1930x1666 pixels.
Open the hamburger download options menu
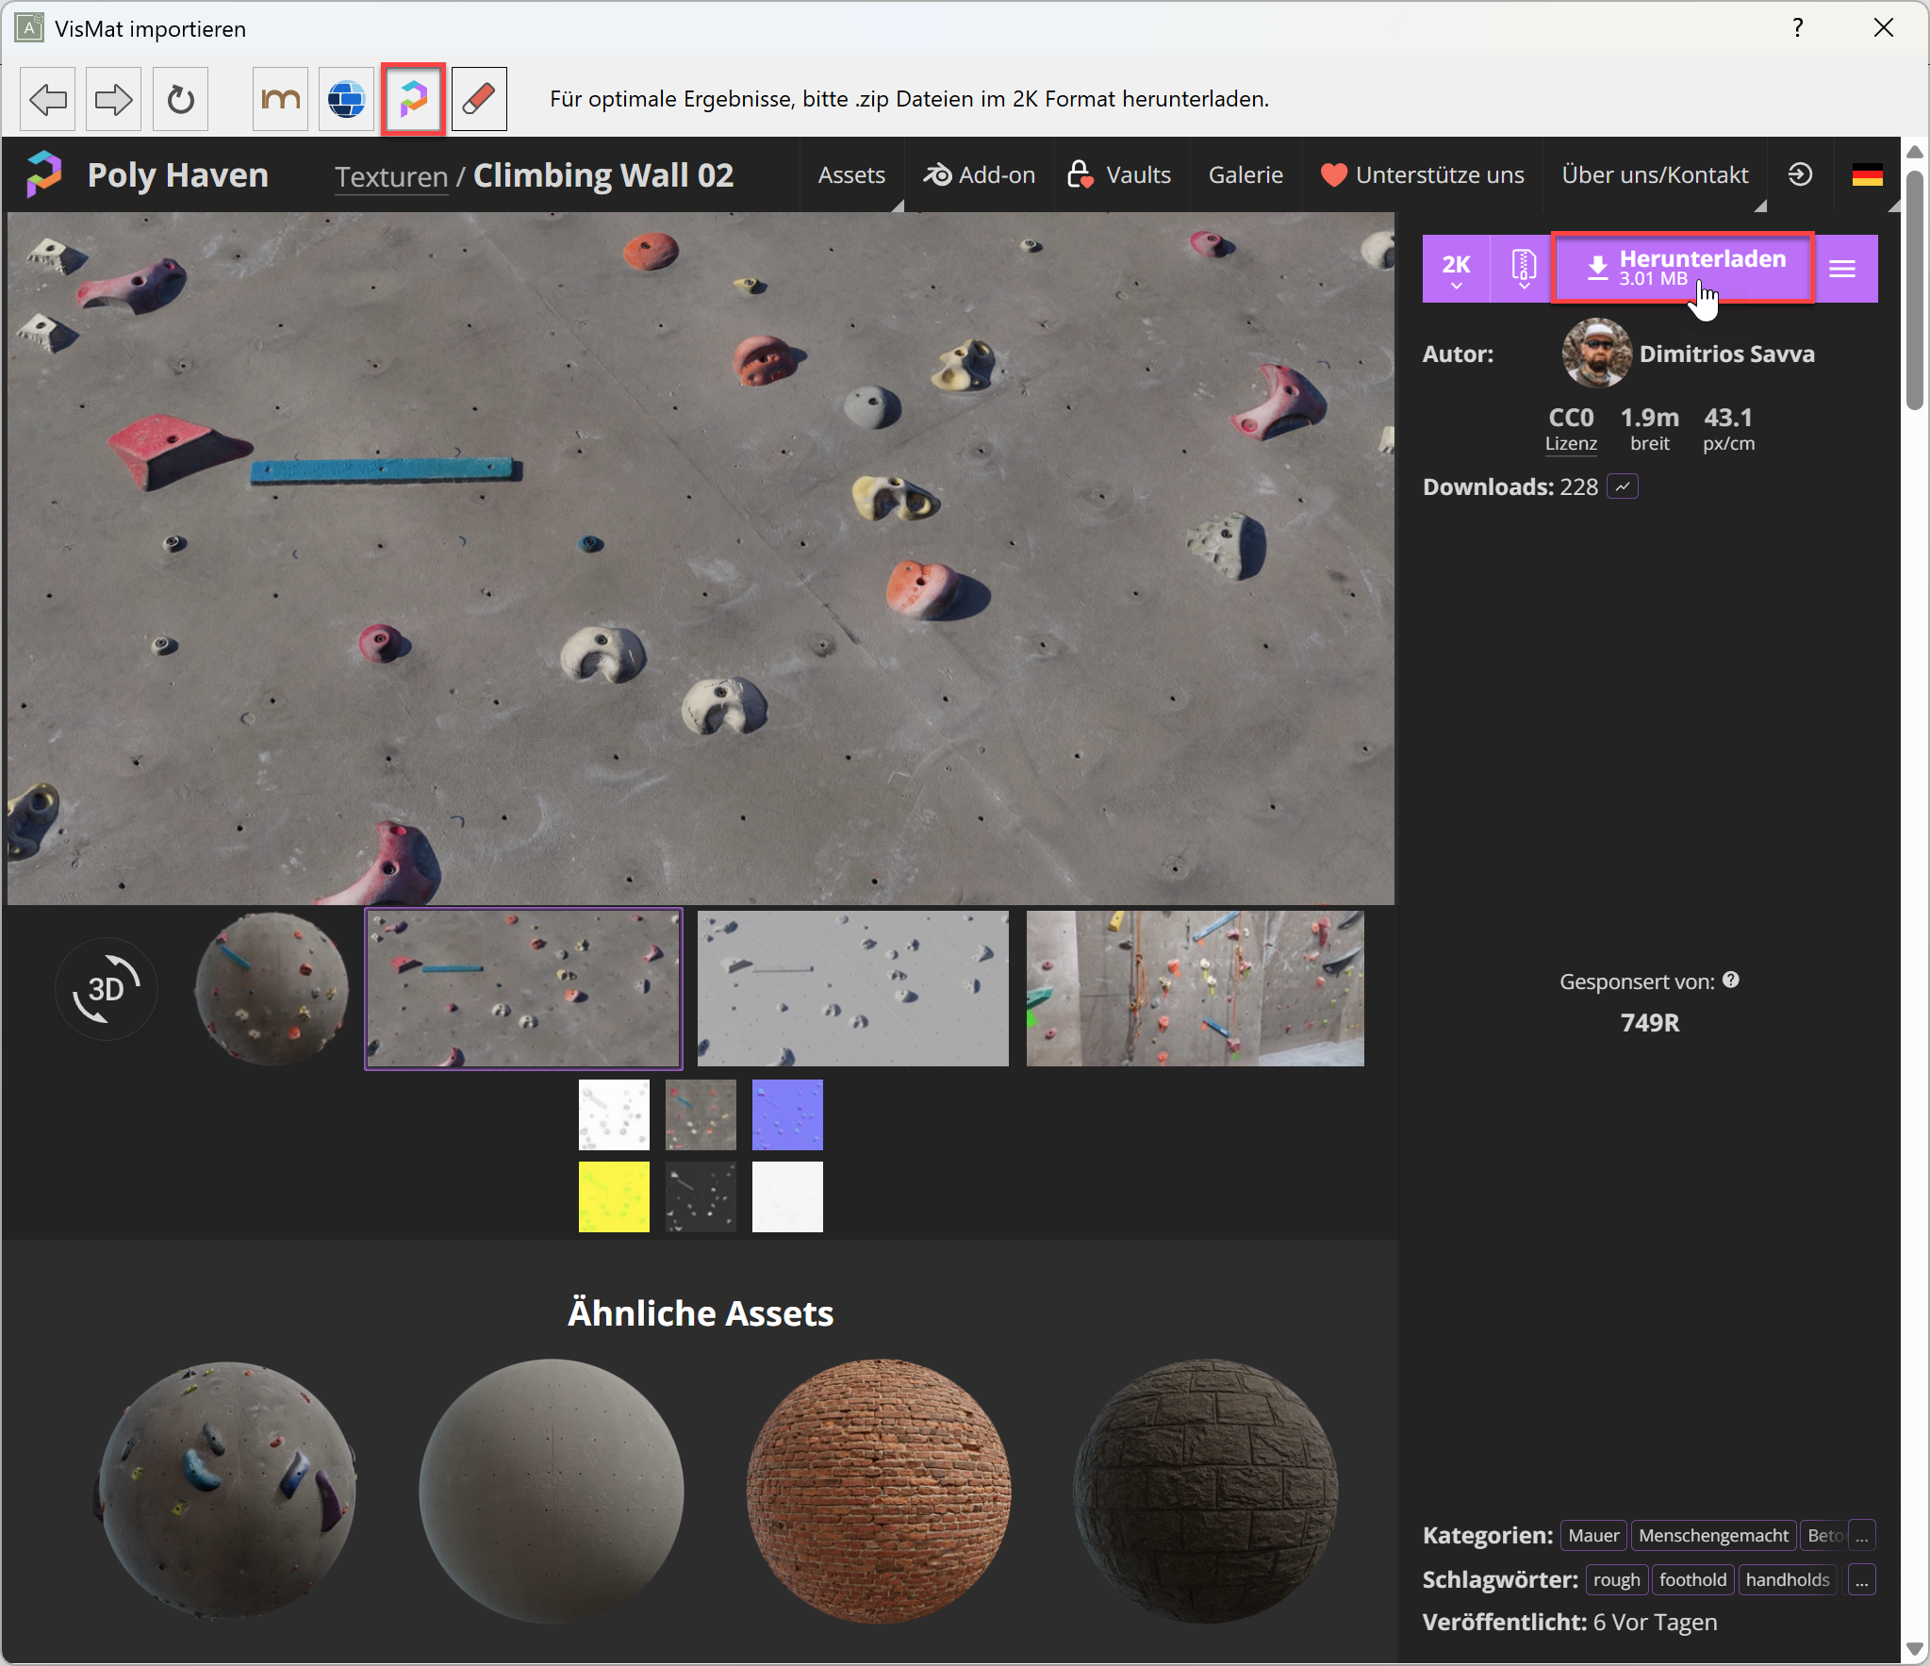tap(1842, 269)
